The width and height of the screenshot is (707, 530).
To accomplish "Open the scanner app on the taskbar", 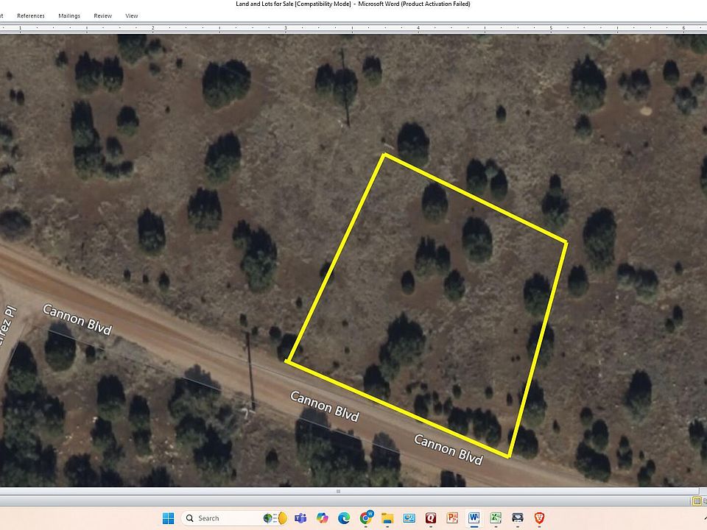I will (x=517, y=518).
